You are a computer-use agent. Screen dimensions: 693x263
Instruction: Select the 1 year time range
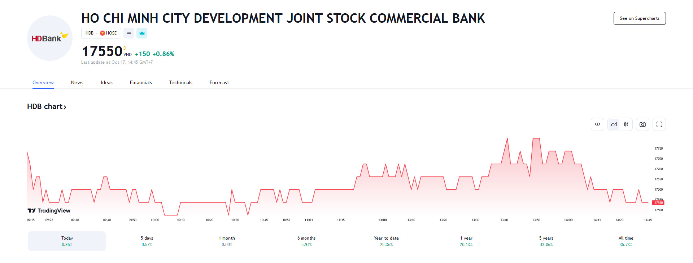466,241
